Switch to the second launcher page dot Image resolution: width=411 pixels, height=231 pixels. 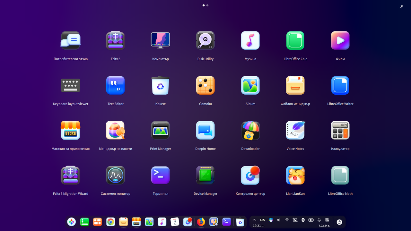coord(207,5)
